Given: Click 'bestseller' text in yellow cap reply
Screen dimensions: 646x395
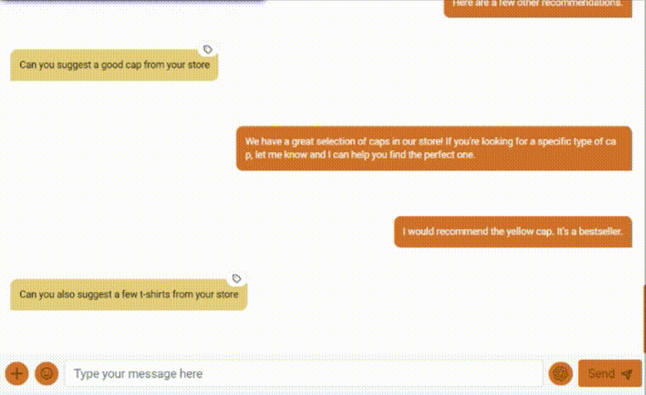Looking at the screenshot, I should (600, 232).
